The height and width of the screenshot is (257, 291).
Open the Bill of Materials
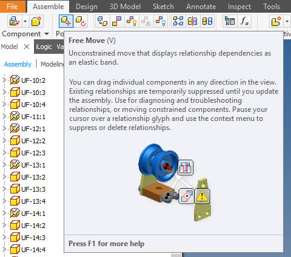pyautogui.click(x=230, y=21)
